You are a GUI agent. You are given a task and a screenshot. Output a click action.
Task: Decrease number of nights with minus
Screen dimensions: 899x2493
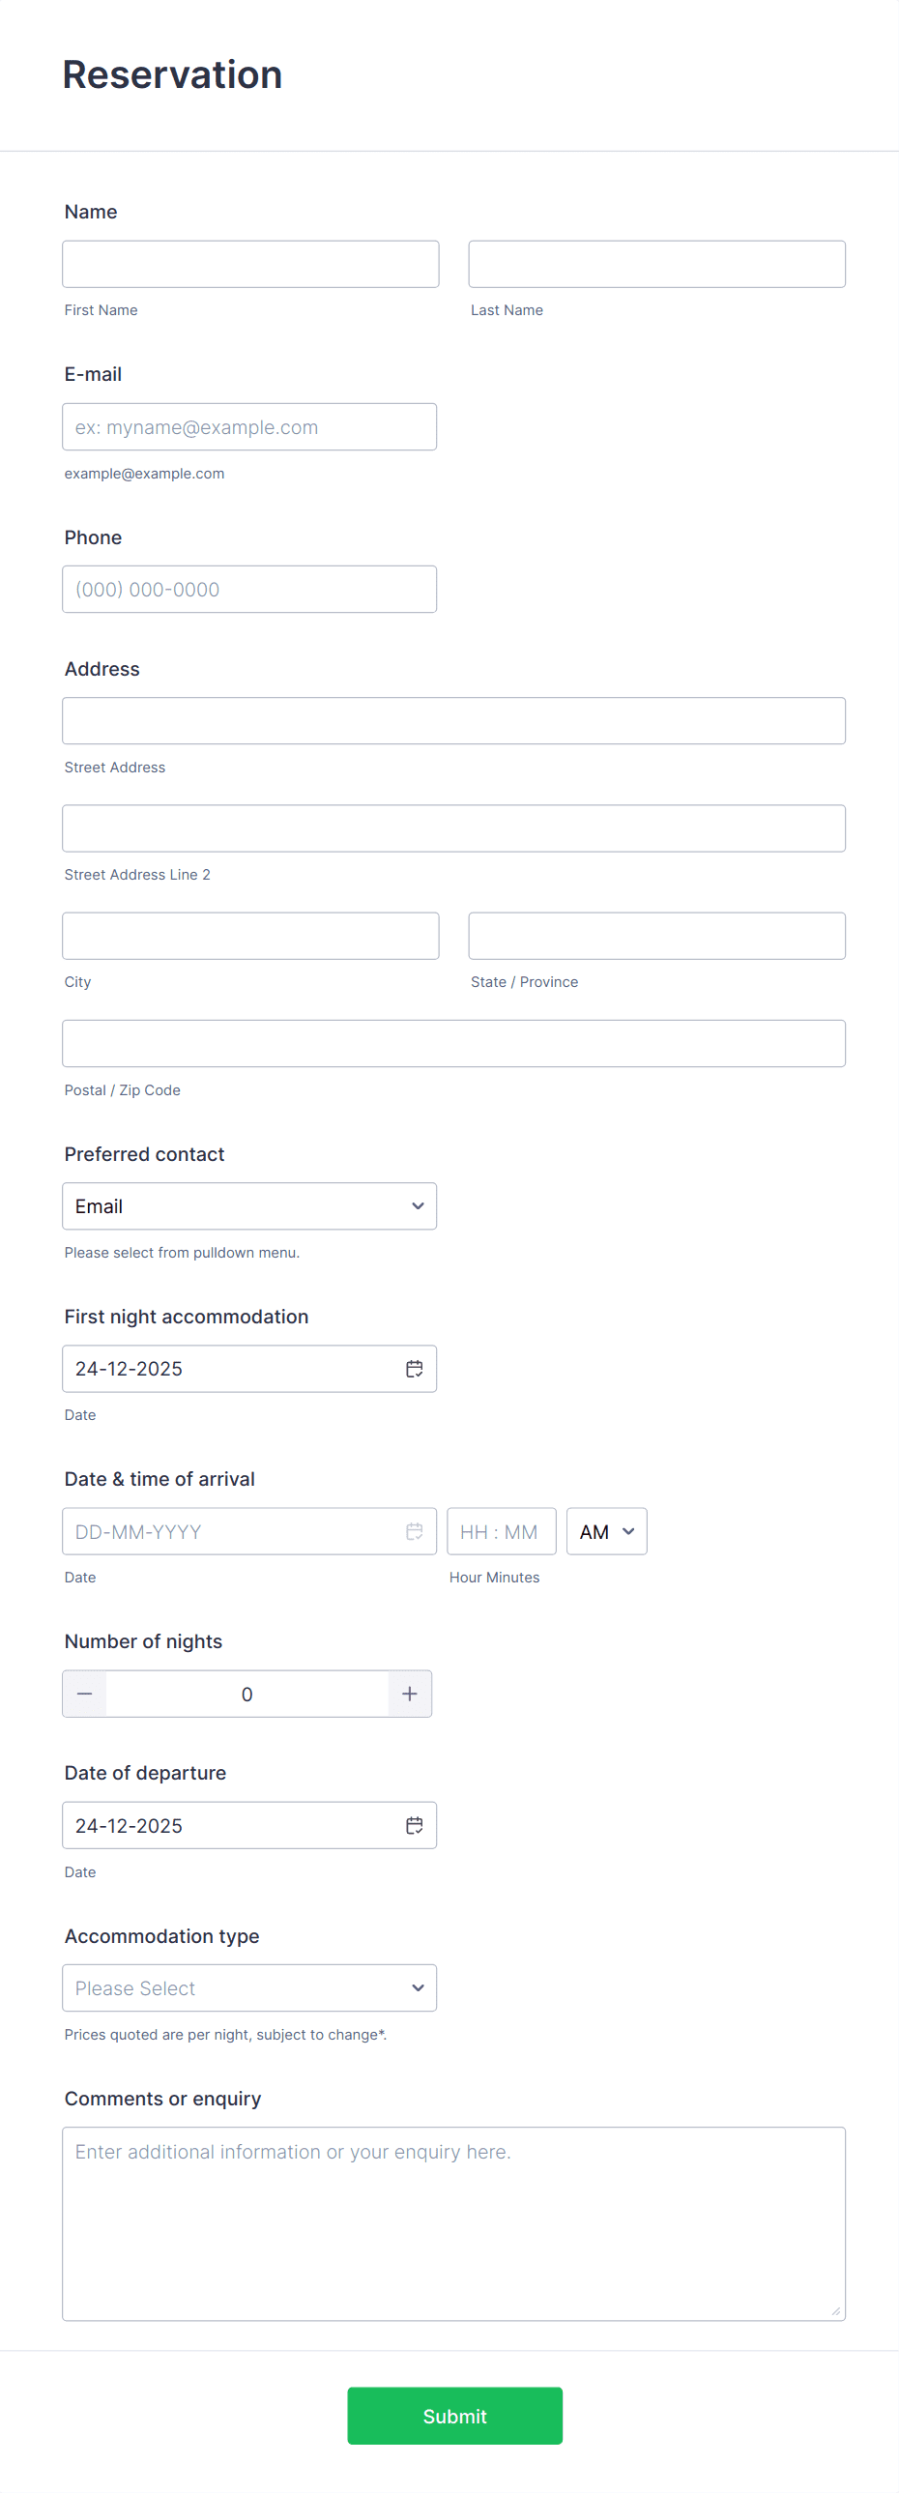pyautogui.click(x=85, y=1694)
